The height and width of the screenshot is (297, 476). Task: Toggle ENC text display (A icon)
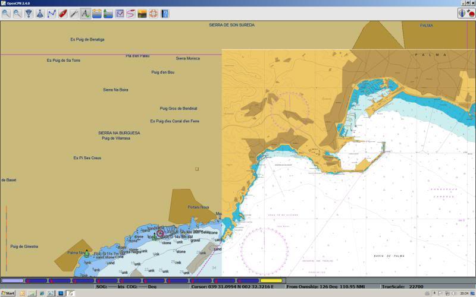pos(85,13)
